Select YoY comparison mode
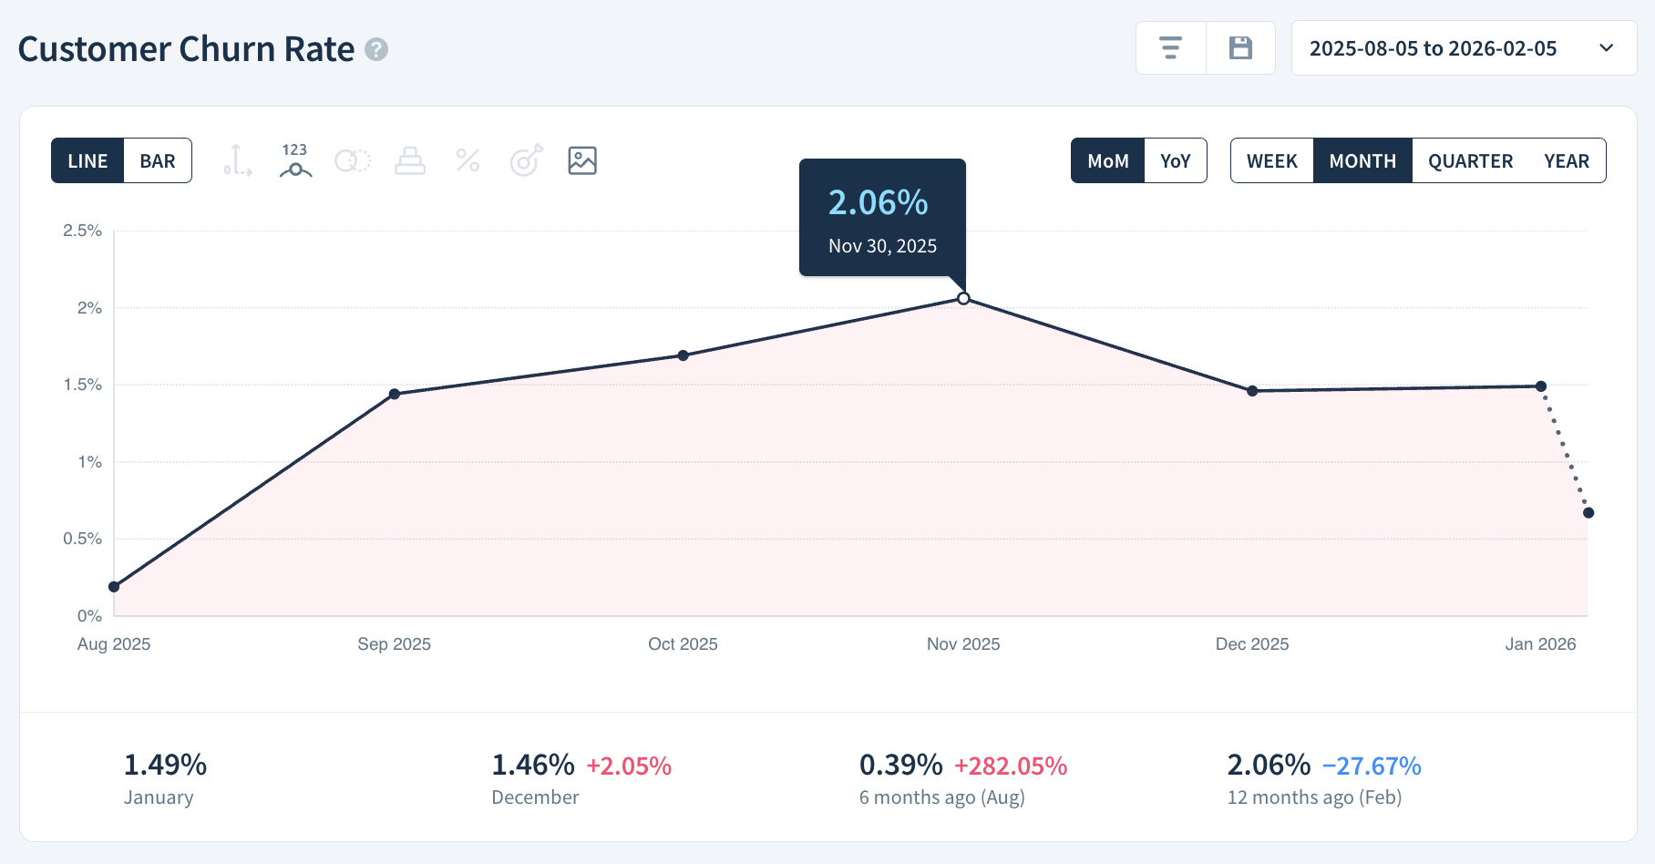 point(1176,160)
